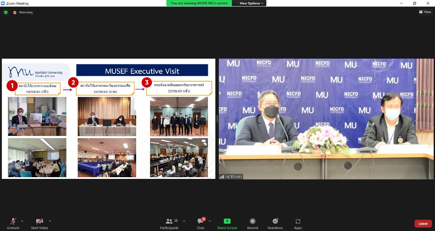Click the 'You are viewing NICFD MU's screen' banner
Screen dimensions: 435x231
pyautogui.click(x=199, y=3)
